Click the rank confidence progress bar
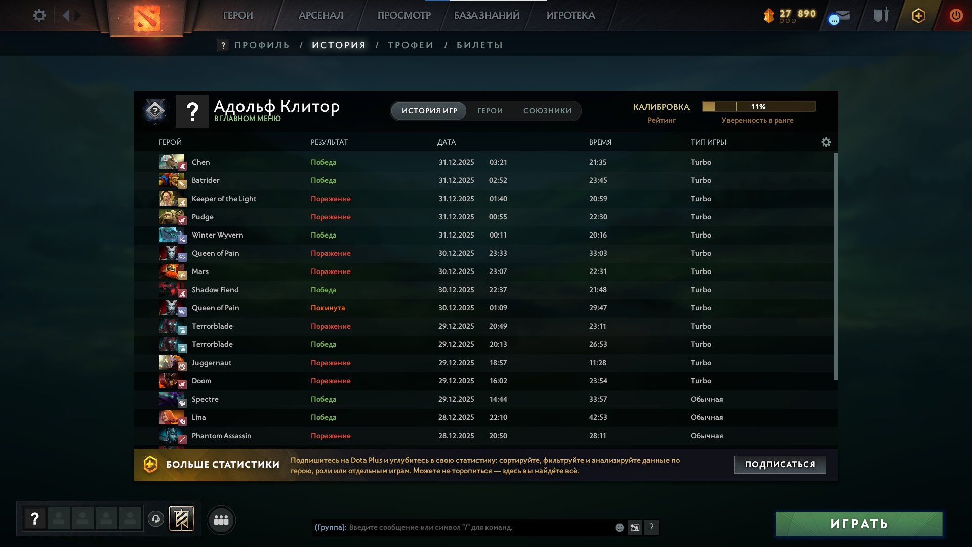The image size is (972, 547). pyautogui.click(x=758, y=107)
